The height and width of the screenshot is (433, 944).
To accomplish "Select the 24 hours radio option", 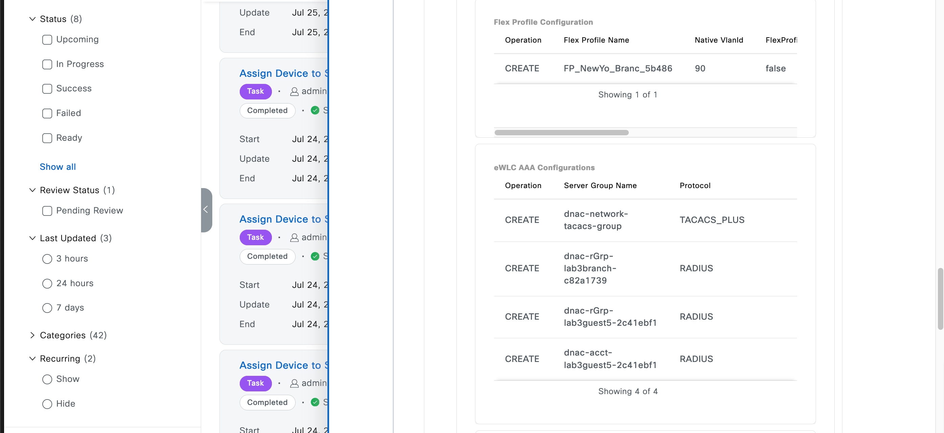I will click(47, 284).
